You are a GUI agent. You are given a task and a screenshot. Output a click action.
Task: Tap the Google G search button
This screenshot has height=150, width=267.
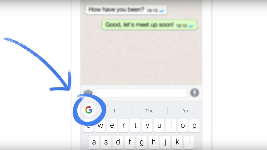pyautogui.click(x=89, y=110)
